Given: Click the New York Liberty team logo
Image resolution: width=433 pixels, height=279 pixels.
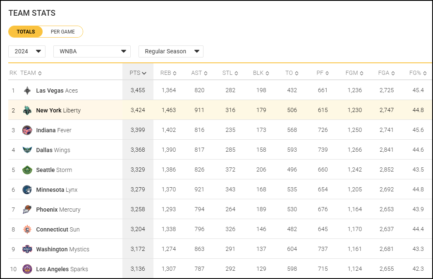Looking at the screenshot, I should click(x=27, y=110).
